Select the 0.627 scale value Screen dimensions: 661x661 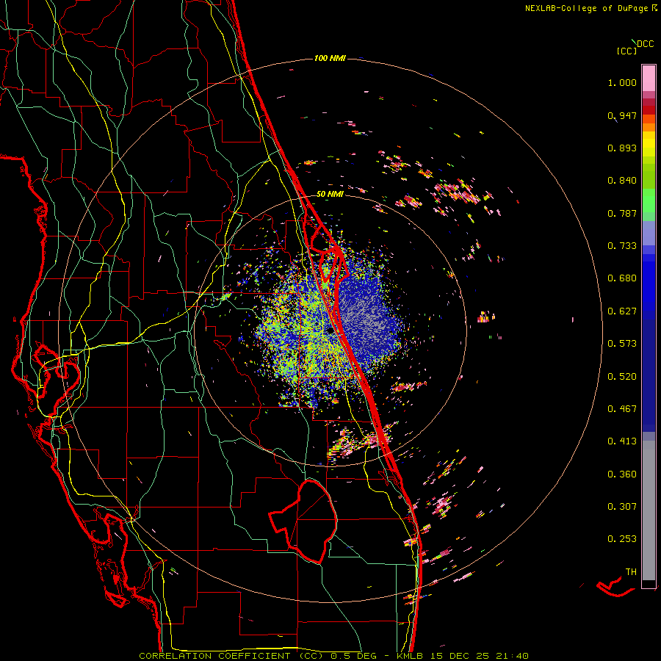tap(622, 311)
